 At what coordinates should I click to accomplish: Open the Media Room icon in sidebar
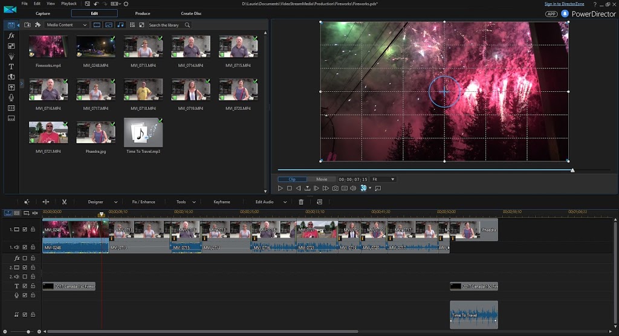(x=11, y=25)
